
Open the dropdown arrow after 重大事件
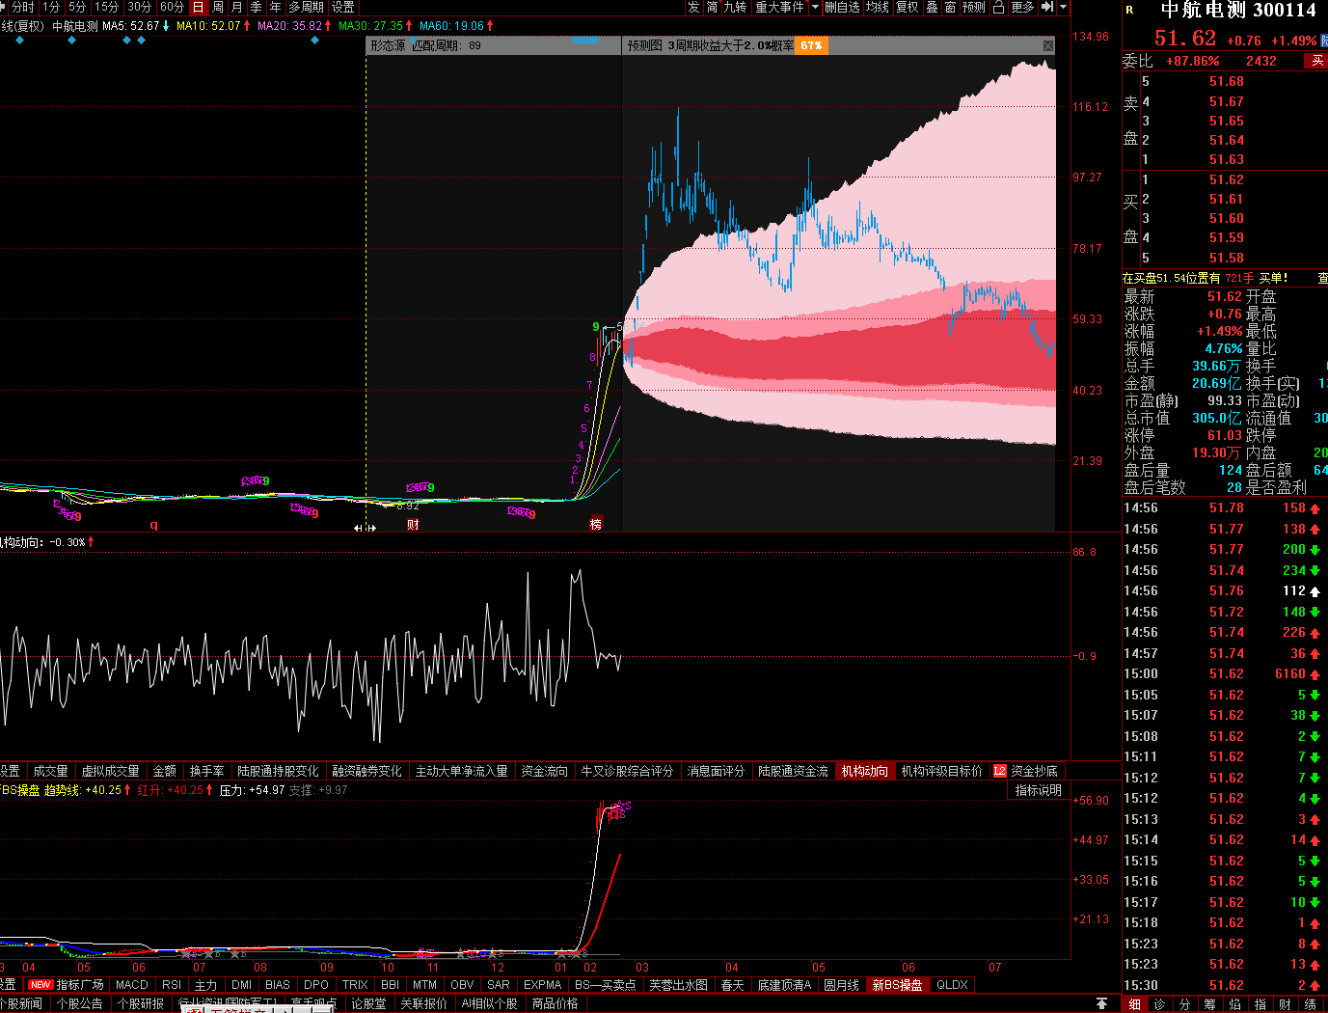[815, 7]
